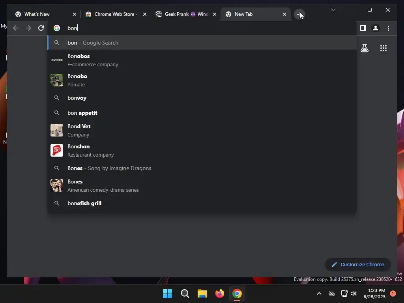Click the volume speaker icon
Screen dimensions: 404x303
[353, 294]
